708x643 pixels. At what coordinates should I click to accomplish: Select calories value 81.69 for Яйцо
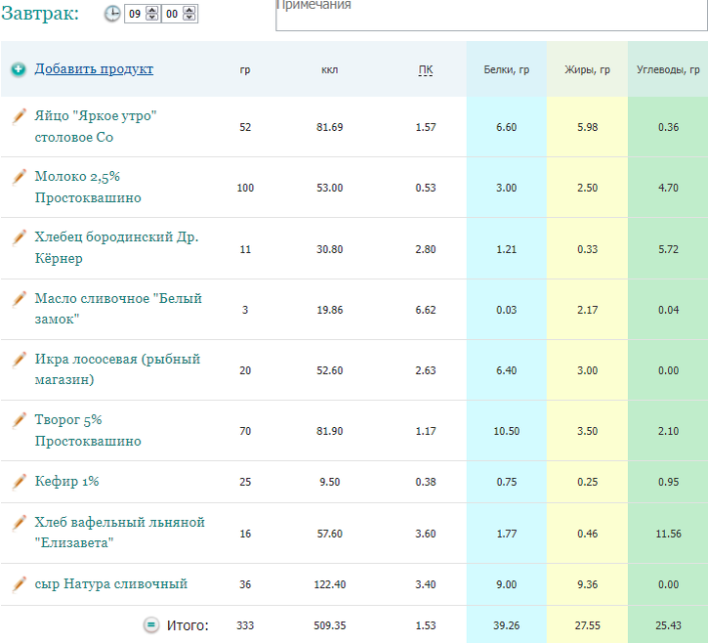click(x=330, y=127)
